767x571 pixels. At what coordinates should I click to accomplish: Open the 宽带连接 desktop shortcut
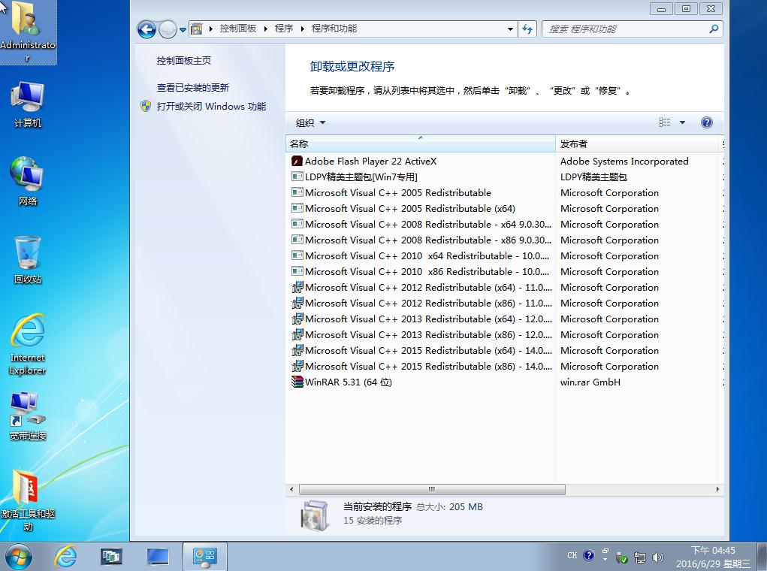27,416
